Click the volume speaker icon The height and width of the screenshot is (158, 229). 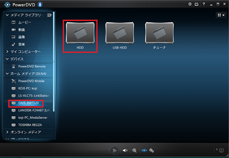point(125,151)
